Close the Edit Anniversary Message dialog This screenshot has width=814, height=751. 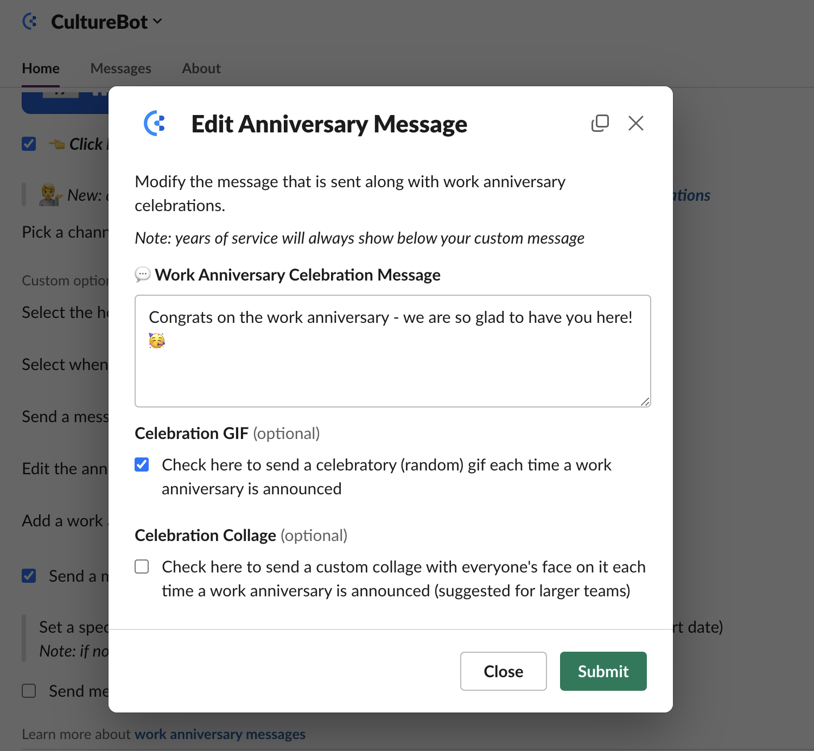click(x=636, y=123)
